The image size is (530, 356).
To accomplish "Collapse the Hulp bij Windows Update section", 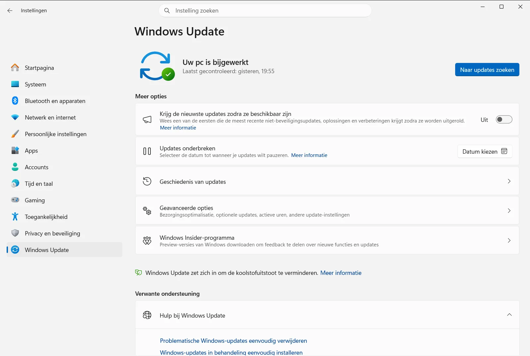I will point(509,315).
